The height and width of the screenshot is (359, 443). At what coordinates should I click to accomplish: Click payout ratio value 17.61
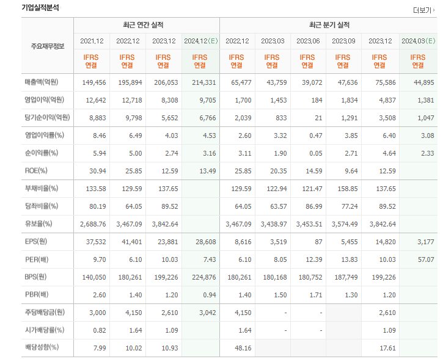pyautogui.click(x=387, y=348)
